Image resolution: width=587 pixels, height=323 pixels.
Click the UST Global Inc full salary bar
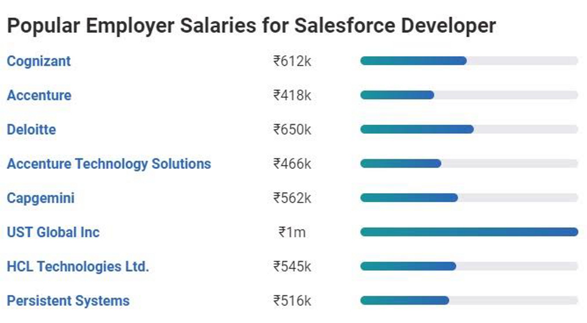tap(469, 232)
